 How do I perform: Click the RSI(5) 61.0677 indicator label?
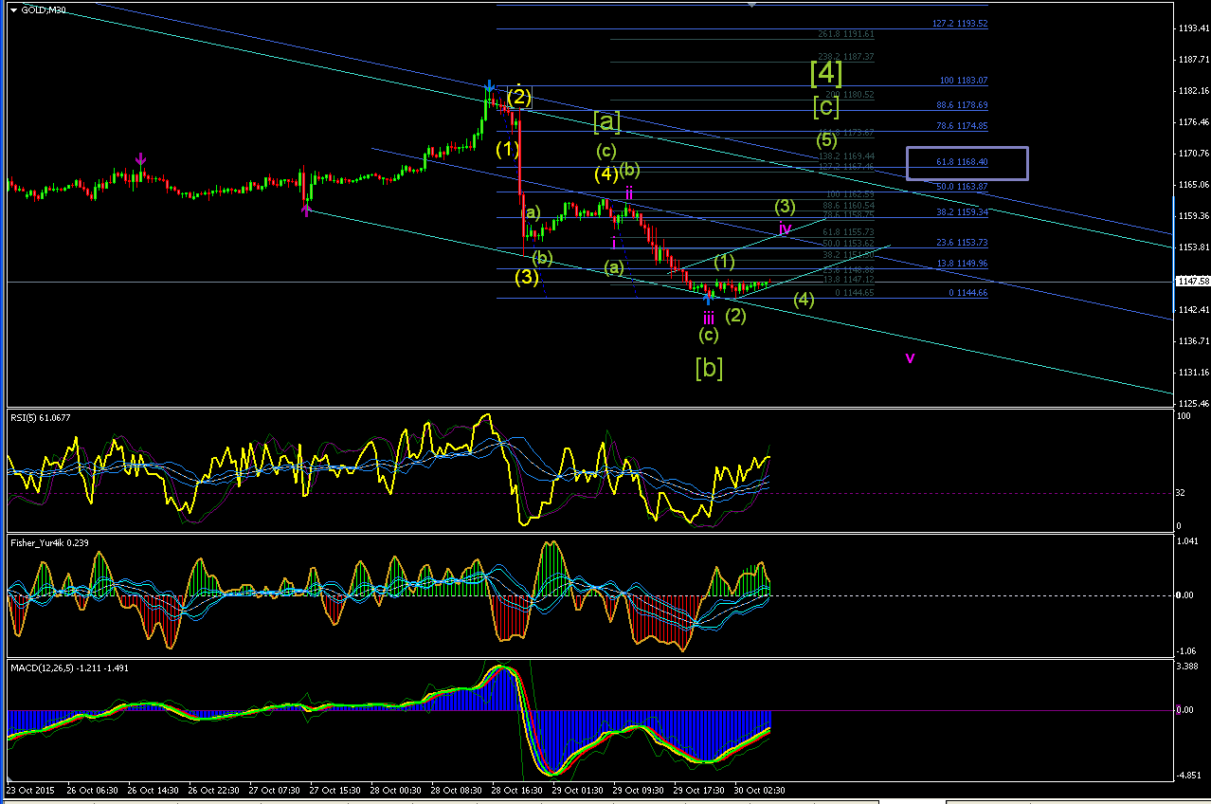coord(43,417)
